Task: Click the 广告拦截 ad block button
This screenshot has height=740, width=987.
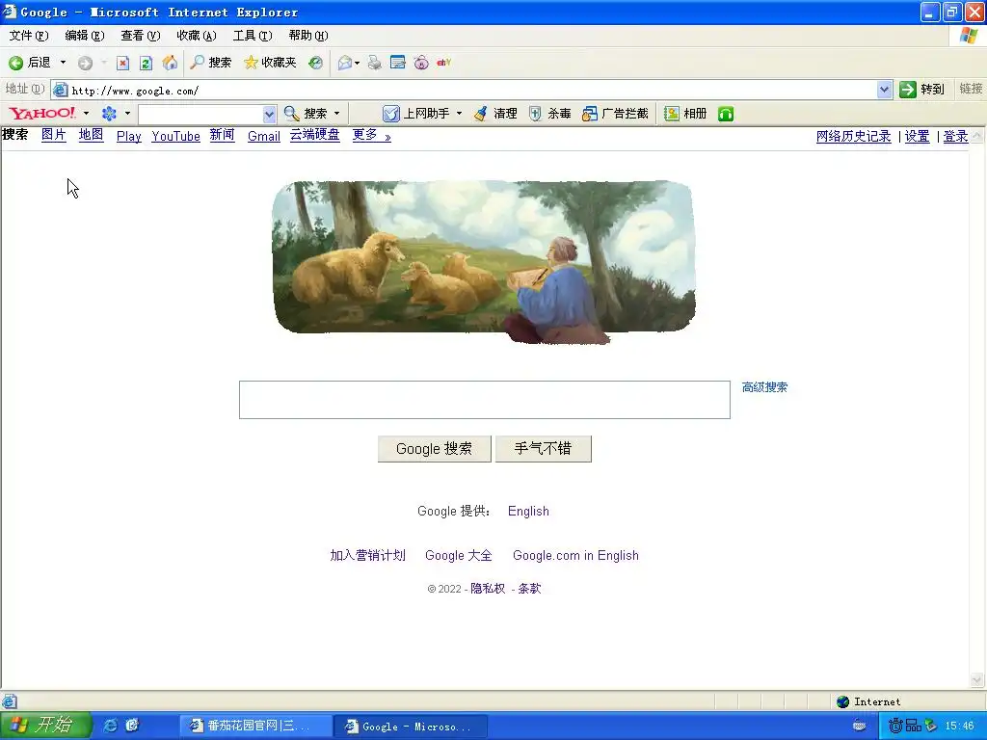Action: [615, 114]
